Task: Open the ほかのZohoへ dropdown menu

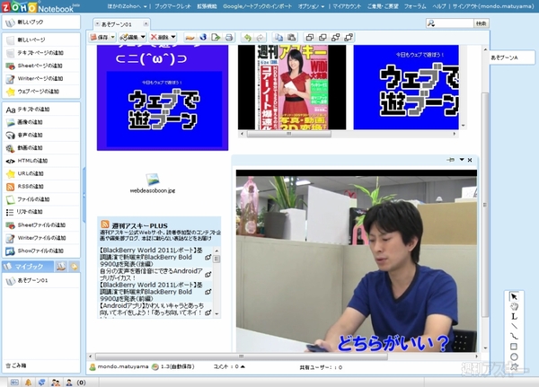Action: (x=127, y=6)
